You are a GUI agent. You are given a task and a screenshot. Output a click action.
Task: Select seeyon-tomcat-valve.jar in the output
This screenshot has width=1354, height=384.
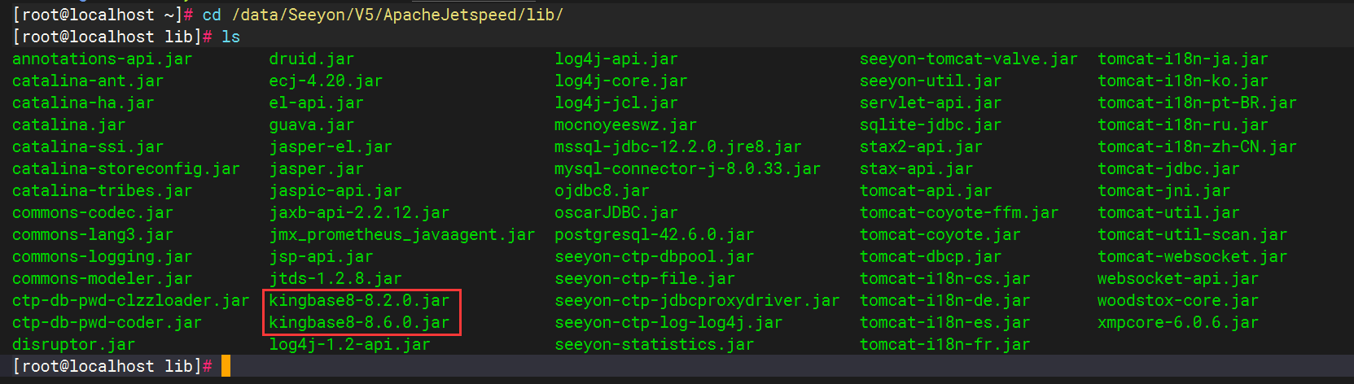[x=968, y=59]
